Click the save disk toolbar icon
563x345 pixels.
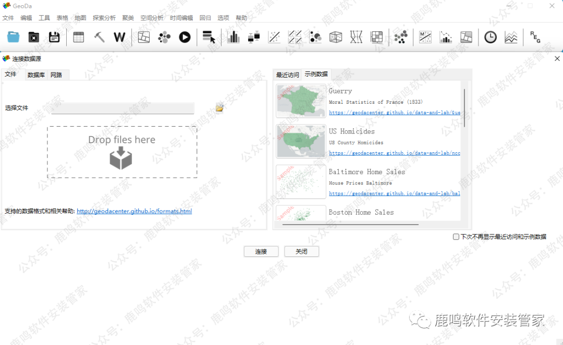pos(54,37)
